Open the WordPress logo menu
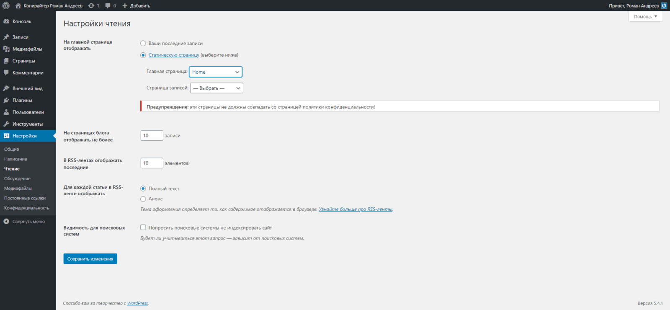 (x=6, y=5)
